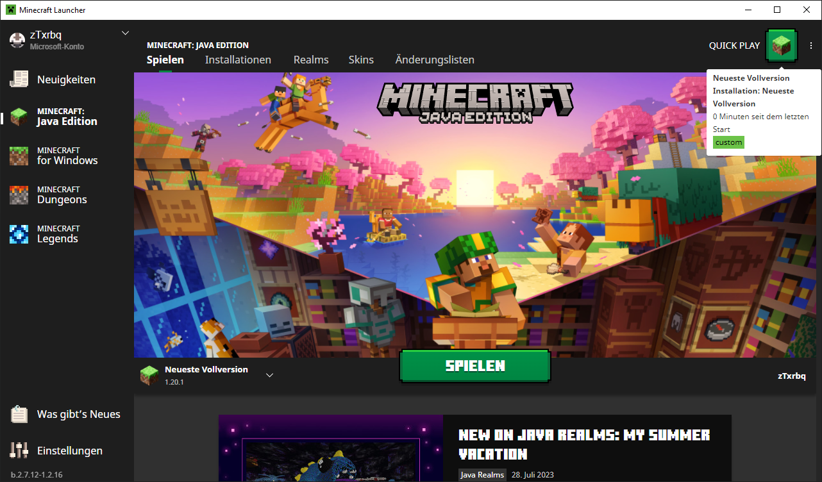Select Minecraft for Windows in sidebar
The width and height of the screenshot is (822, 482).
[67, 155]
